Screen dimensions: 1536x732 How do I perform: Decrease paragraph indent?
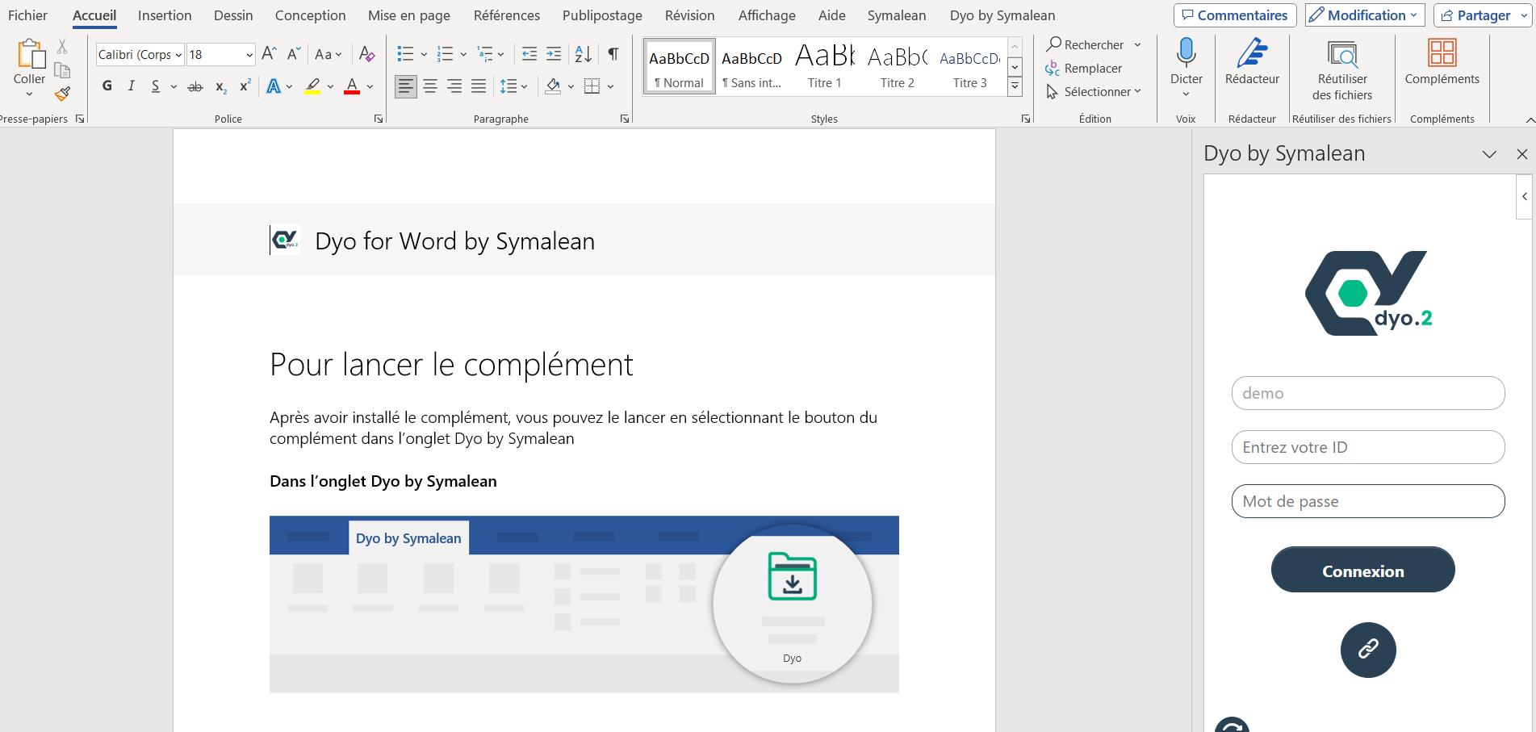529,54
